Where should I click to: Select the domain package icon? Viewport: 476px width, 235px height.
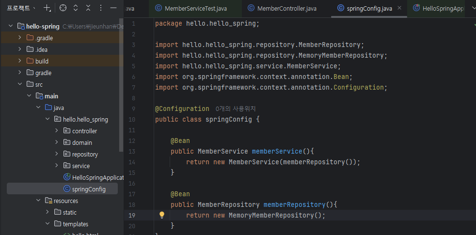click(x=67, y=142)
